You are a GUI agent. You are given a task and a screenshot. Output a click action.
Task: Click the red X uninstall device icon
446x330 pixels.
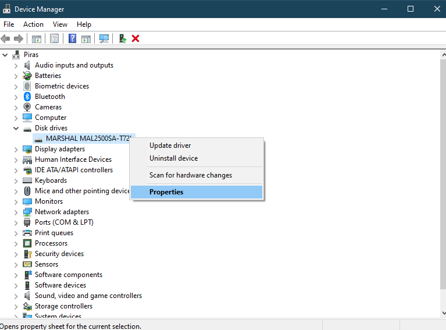(x=135, y=38)
